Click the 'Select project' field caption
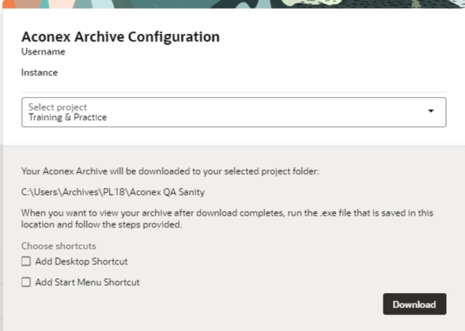The image size is (465, 331). pyautogui.click(x=58, y=107)
